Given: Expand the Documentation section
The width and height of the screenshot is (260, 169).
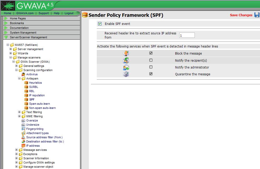Looking at the screenshot, I should [x=42, y=28].
